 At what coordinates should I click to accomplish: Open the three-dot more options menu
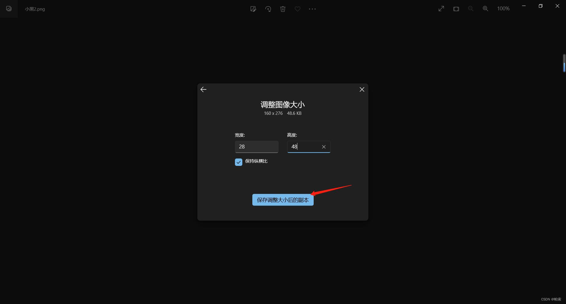pos(312,9)
